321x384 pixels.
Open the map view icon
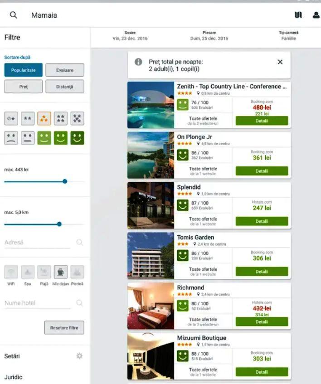pyautogui.click(x=298, y=15)
